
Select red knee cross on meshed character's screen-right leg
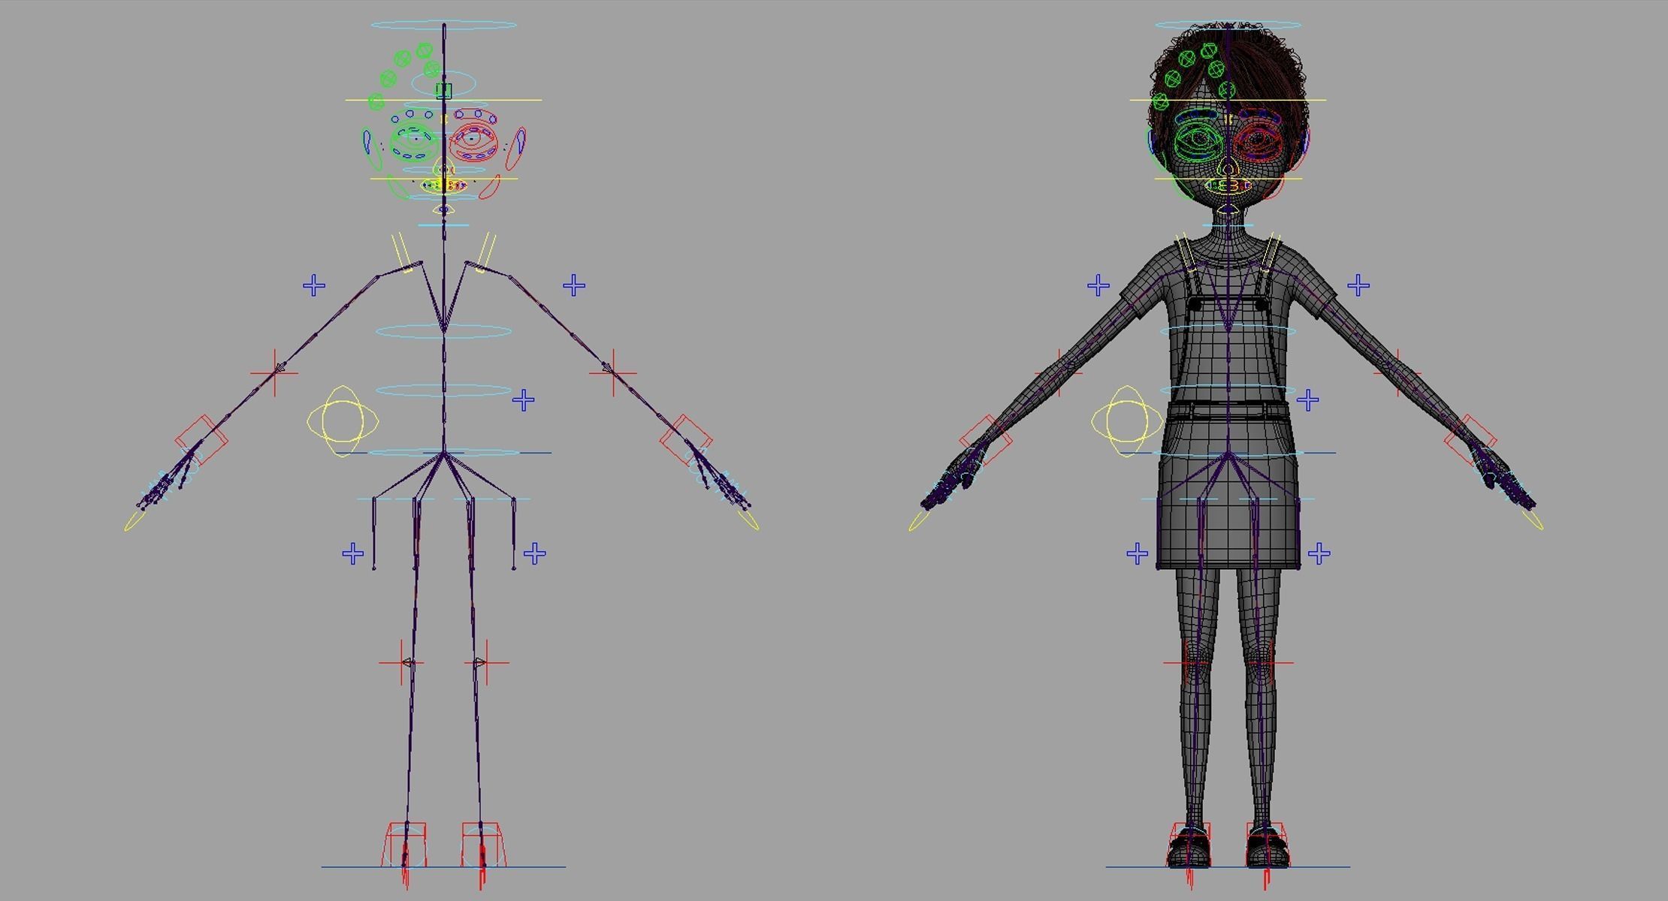coord(1271,663)
